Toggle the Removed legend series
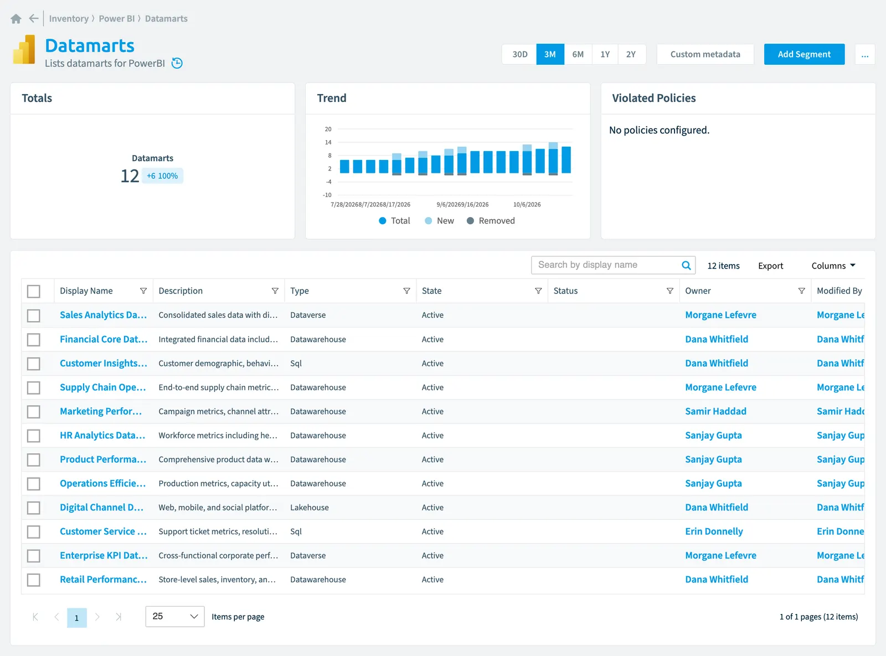 pyautogui.click(x=491, y=221)
